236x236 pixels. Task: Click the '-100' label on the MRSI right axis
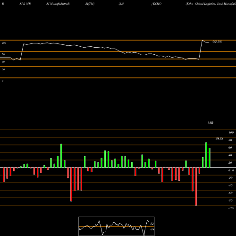click(x=231, y=208)
